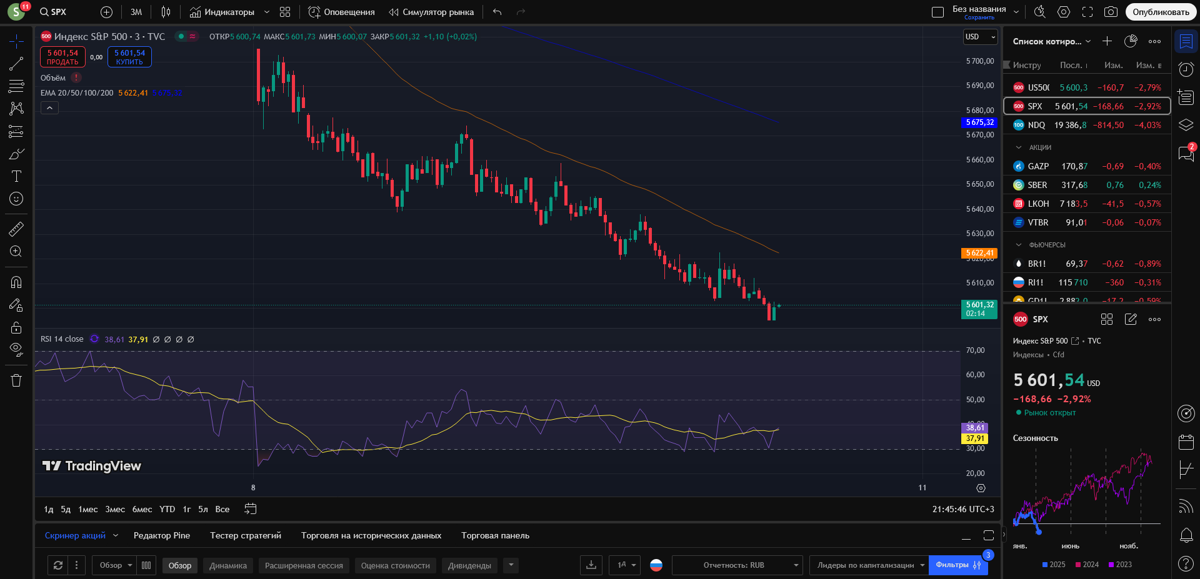
Task: Open the layout setup square icon
Action: (x=937, y=12)
